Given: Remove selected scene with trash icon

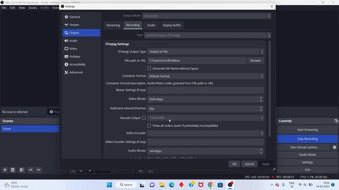Looking at the screenshot, I should 13,170.
